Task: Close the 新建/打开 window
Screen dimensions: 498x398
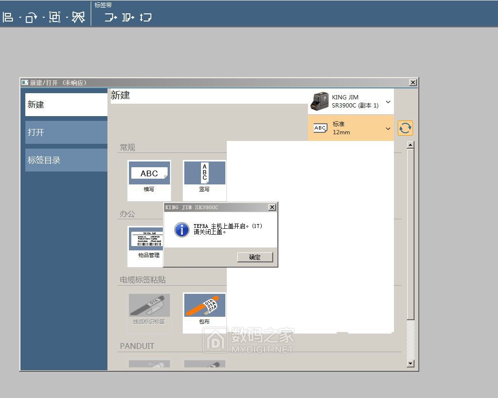Action: (413, 83)
